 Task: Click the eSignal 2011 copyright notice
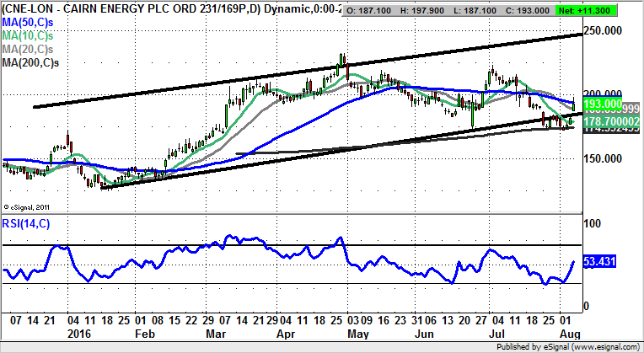tap(29, 206)
